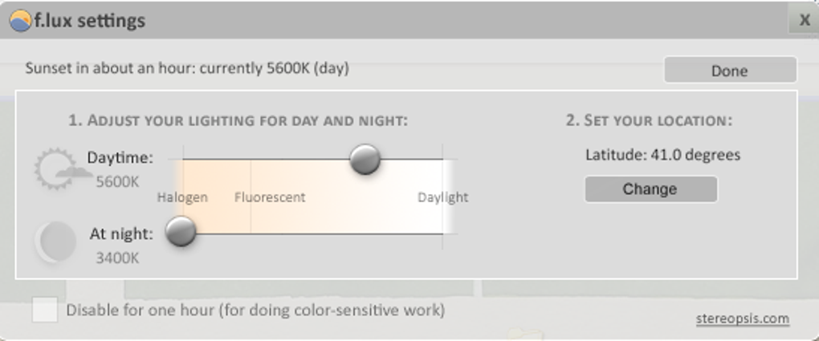Enable the disable for one hour checkbox
The image size is (819, 341).
click(45, 310)
